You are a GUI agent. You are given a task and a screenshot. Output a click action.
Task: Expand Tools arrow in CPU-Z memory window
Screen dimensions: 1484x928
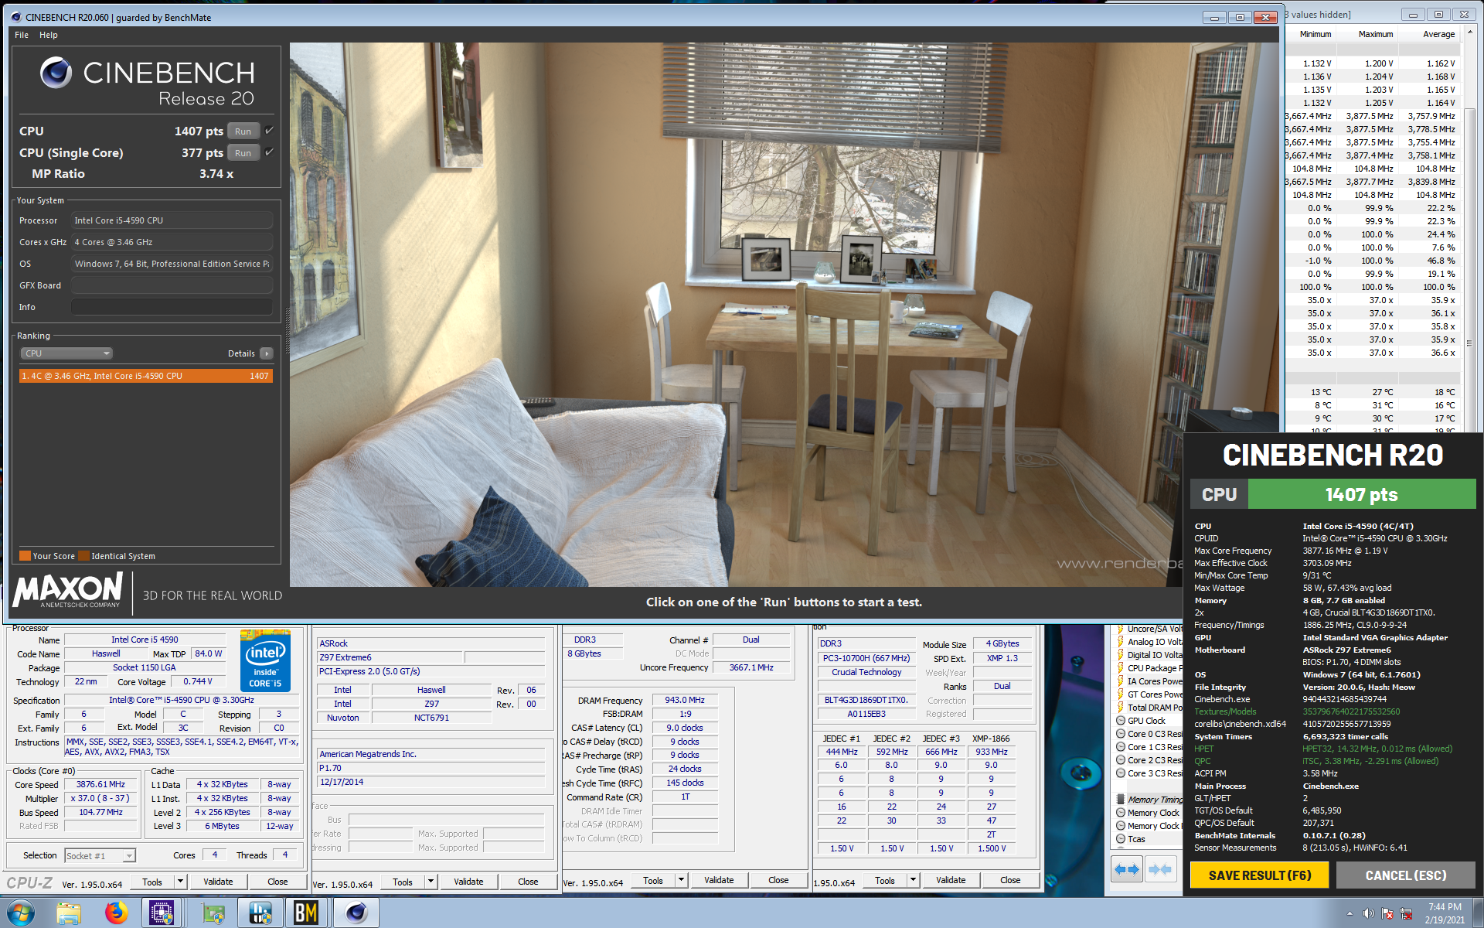tap(681, 880)
